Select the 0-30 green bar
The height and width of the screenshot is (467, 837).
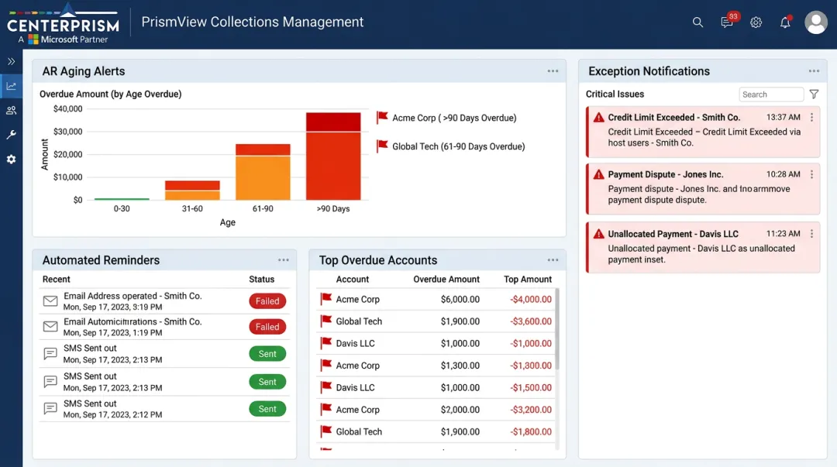[x=122, y=198]
